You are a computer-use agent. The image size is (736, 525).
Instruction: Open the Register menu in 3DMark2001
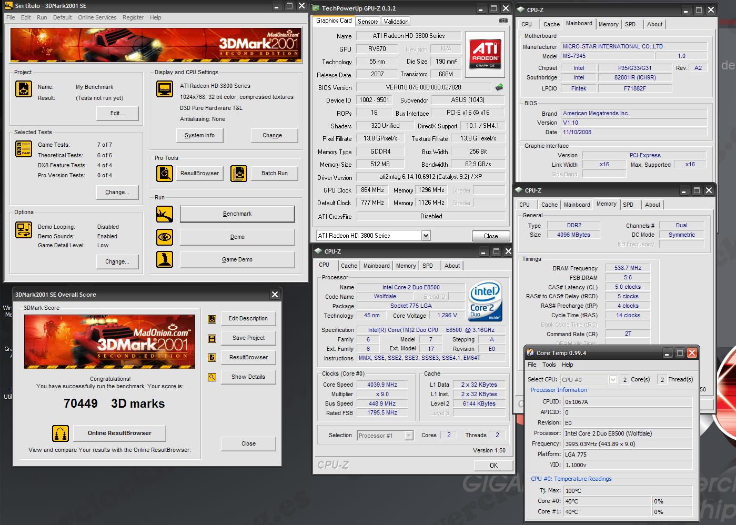point(133,17)
